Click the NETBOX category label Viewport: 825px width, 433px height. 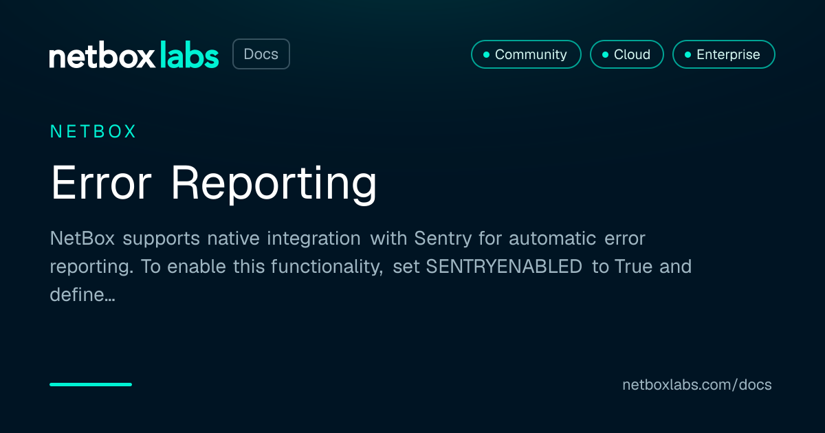pos(93,132)
